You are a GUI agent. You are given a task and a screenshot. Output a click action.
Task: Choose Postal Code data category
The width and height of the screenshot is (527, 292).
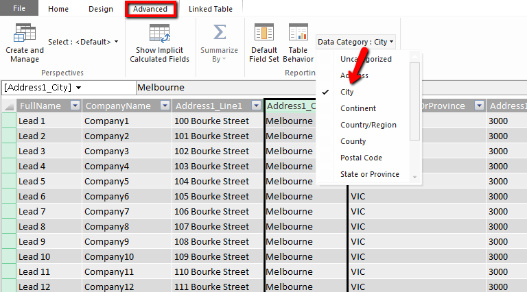[x=361, y=158]
